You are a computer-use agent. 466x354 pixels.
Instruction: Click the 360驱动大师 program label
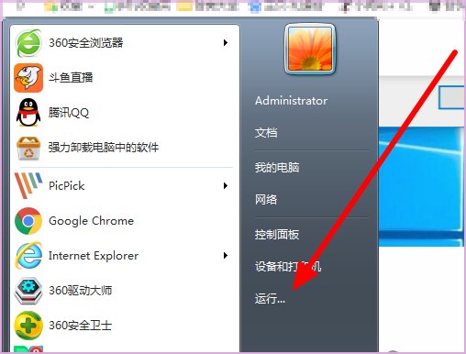pyautogui.click(x=81, y=291)
